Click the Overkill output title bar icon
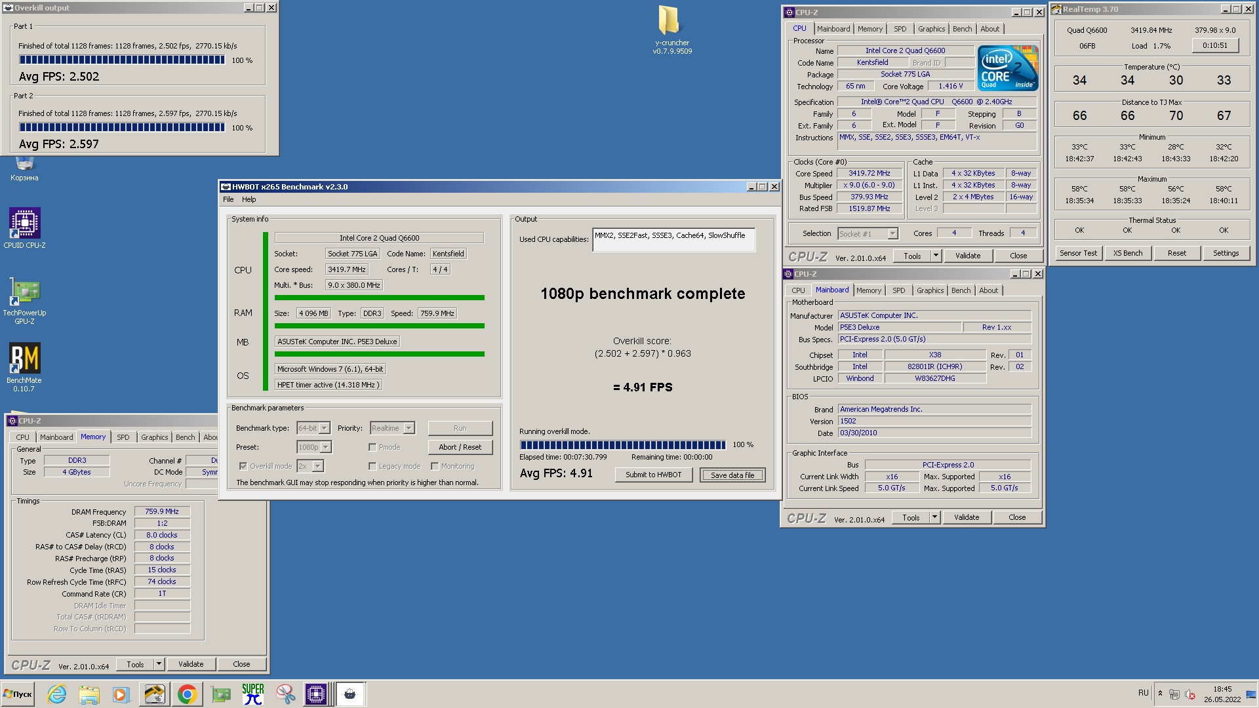 (x=9, y=8)
